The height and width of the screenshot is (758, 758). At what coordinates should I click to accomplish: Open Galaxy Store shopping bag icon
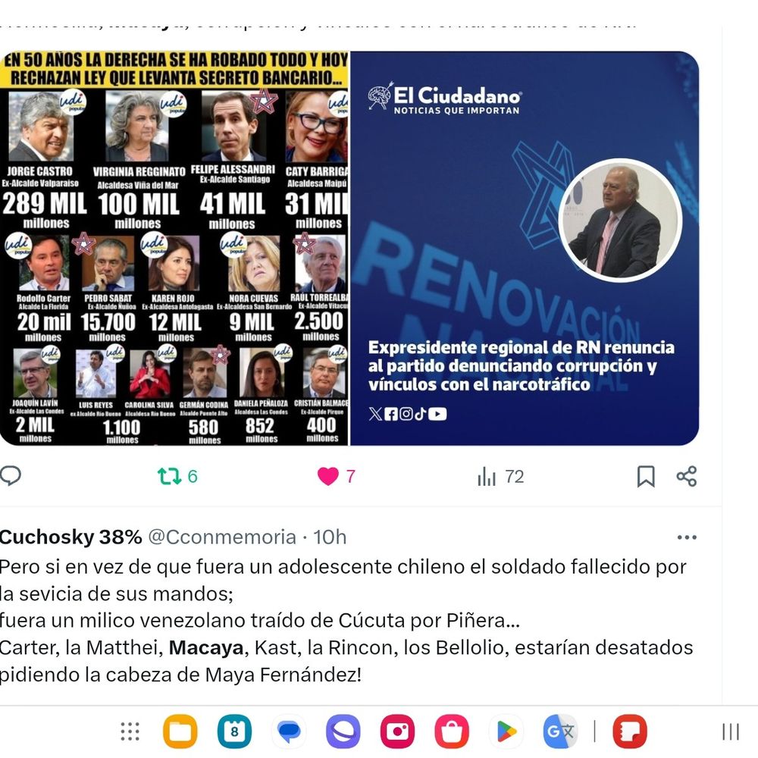pos(452,731)
